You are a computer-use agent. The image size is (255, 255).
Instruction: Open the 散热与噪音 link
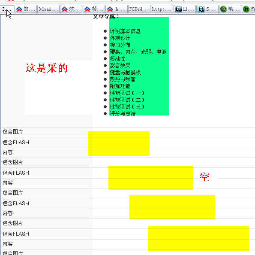click(x=123, y=79)
